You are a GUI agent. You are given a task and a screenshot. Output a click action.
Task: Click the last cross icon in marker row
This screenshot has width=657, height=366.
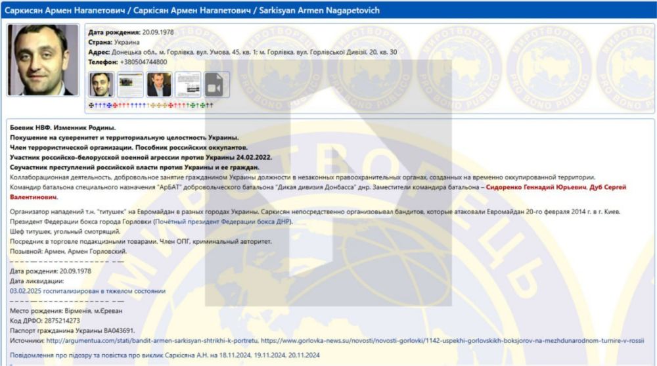(211, 105)
